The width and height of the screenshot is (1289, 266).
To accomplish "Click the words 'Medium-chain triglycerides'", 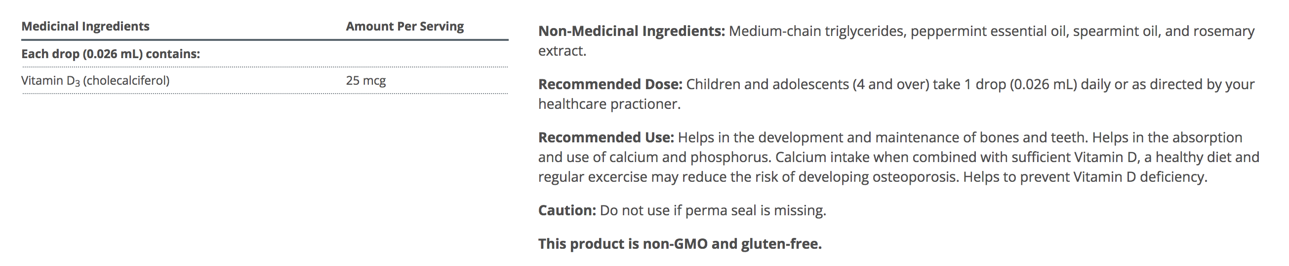I will pos(816,32).
